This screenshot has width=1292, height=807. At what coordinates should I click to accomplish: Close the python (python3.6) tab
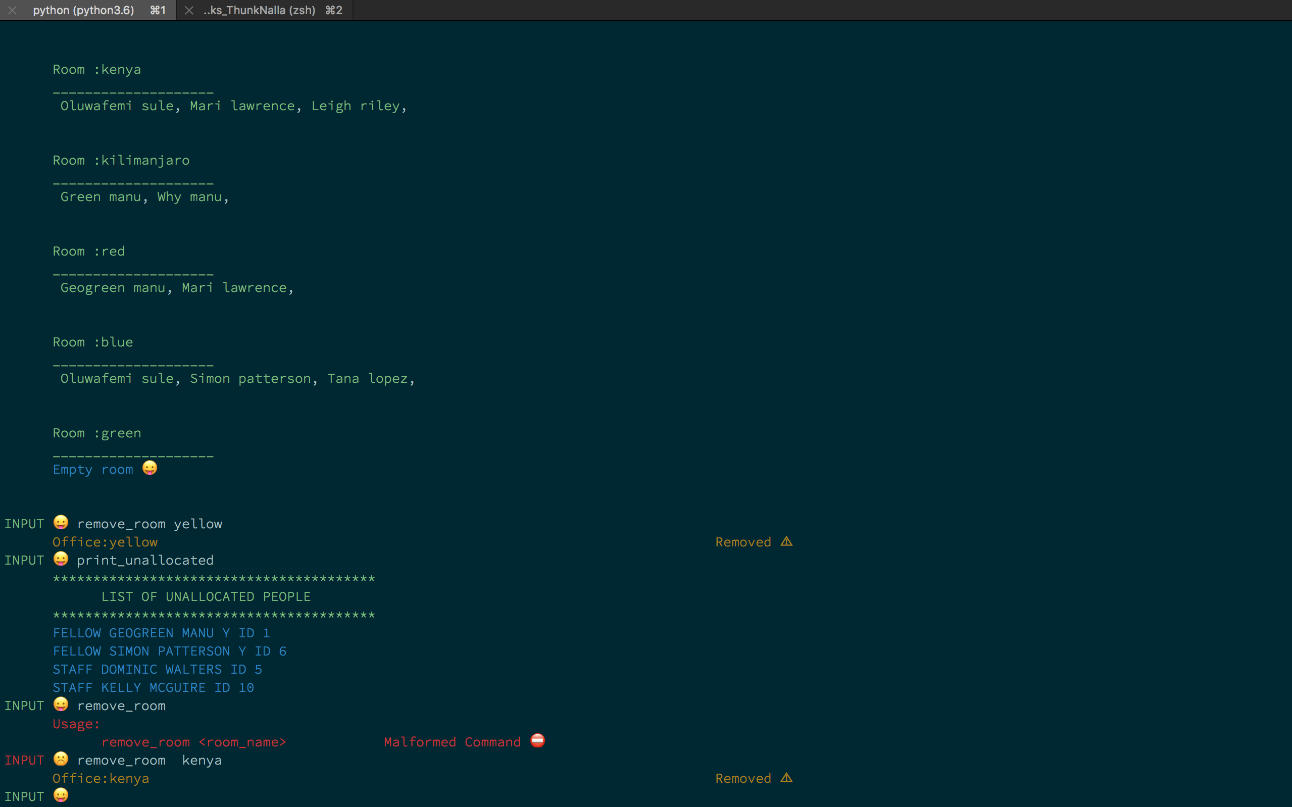[x=12, y=10]
